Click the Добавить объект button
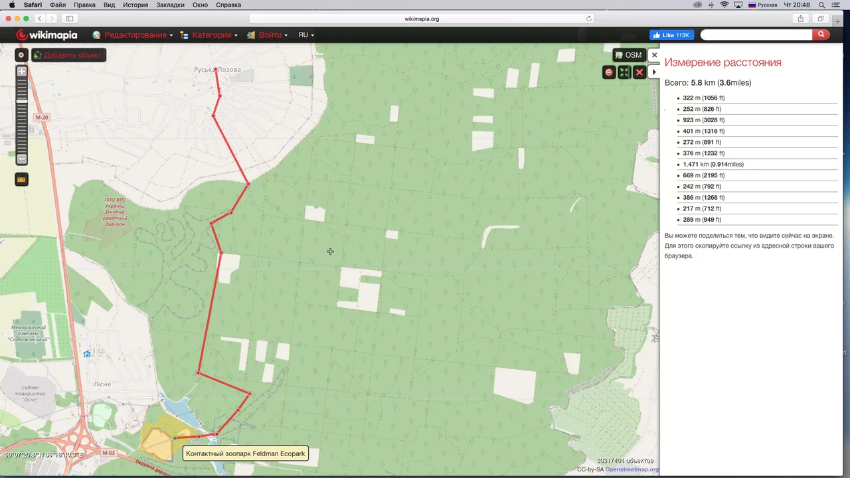Image resolution: width=850 pixels, height=478 pixels. tap(68, 55)
